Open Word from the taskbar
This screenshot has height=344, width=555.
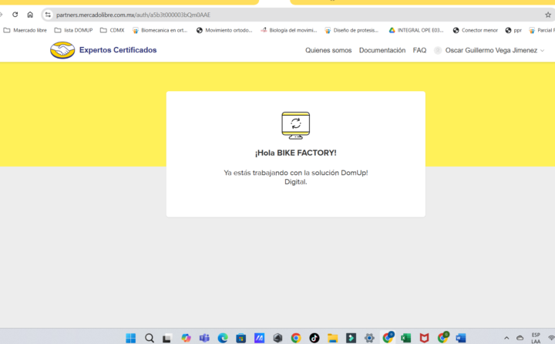[x=461, y=338]
